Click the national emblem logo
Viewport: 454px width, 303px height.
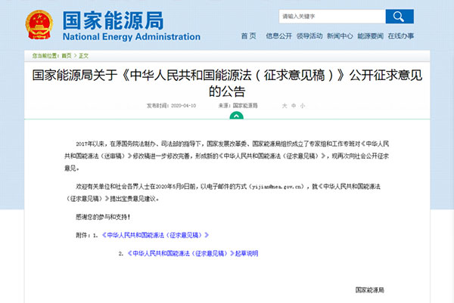click(x=39, y=25)
